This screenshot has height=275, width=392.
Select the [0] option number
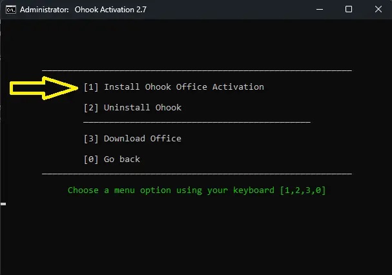pyautogui.click(x=91, y=159)
